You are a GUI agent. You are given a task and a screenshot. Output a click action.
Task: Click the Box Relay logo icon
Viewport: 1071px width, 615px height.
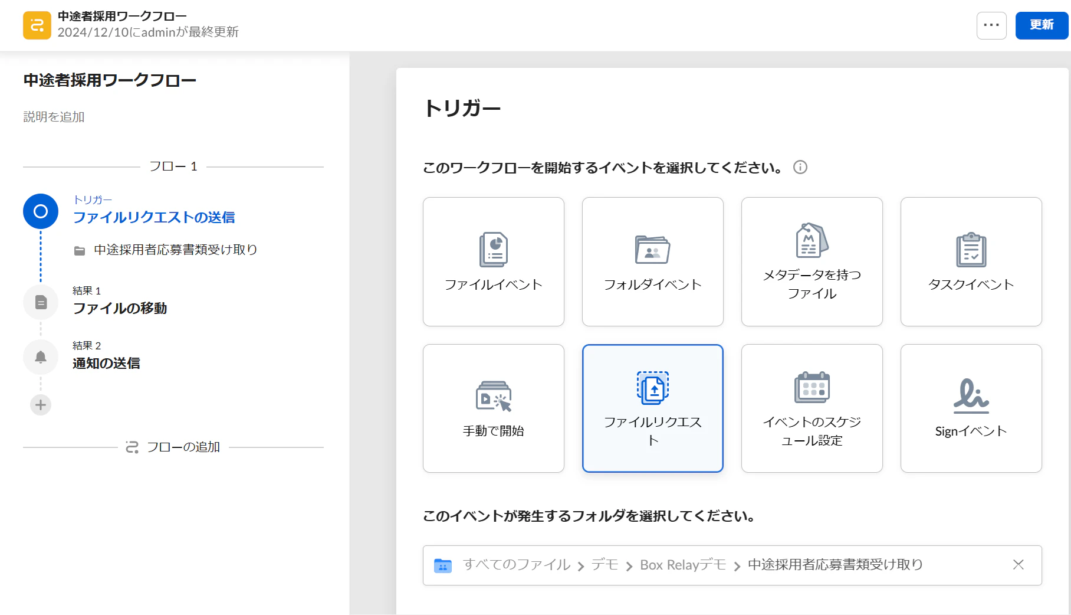click(37, 25)
